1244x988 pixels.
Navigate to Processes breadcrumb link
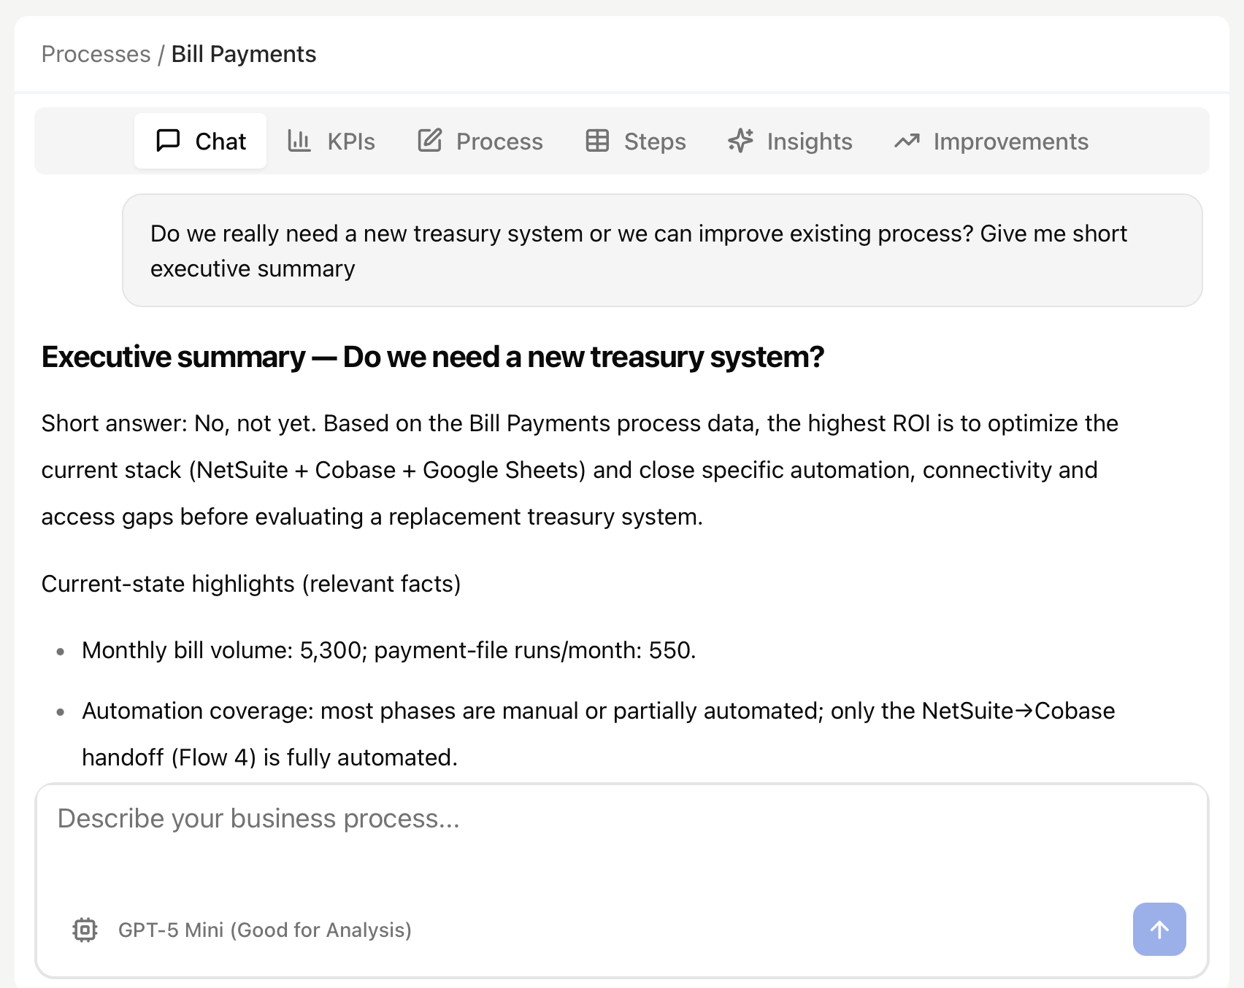(96, 54)
